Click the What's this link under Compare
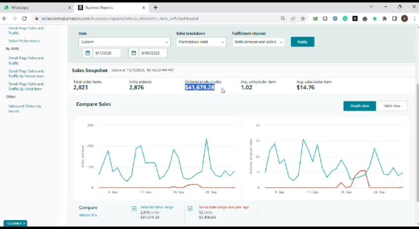The width and height of the screenshot is (419, 229). point(88,215)
